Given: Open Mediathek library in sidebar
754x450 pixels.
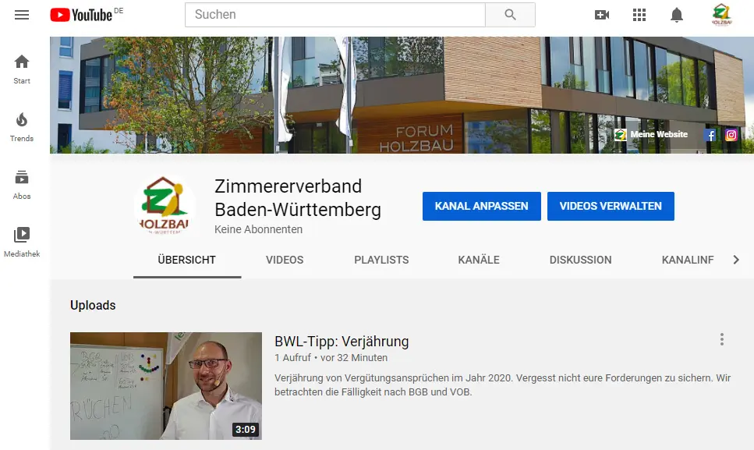Looking at the screenshot, I should click(22, 243).
